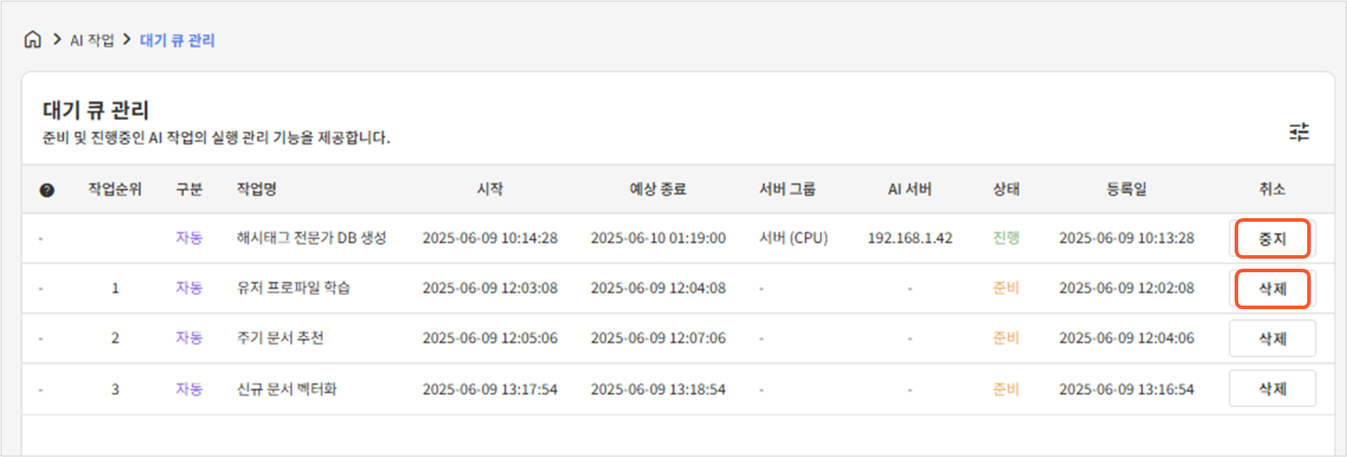Delete the 유저 프로파일 학습 job

pos(1272,289)
